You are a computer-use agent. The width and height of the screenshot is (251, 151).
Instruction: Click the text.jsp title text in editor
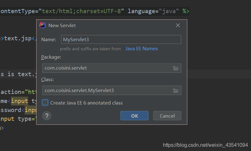point(17,38)
